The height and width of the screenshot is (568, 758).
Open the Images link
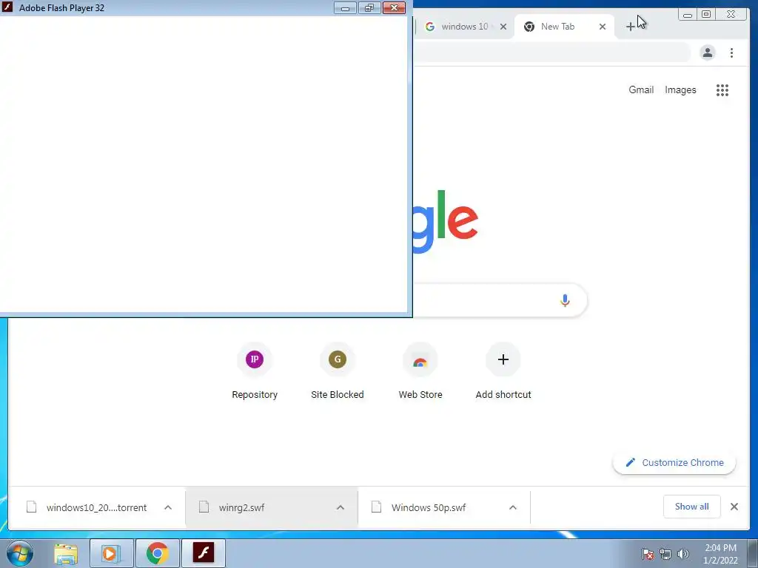click(680, 89)
